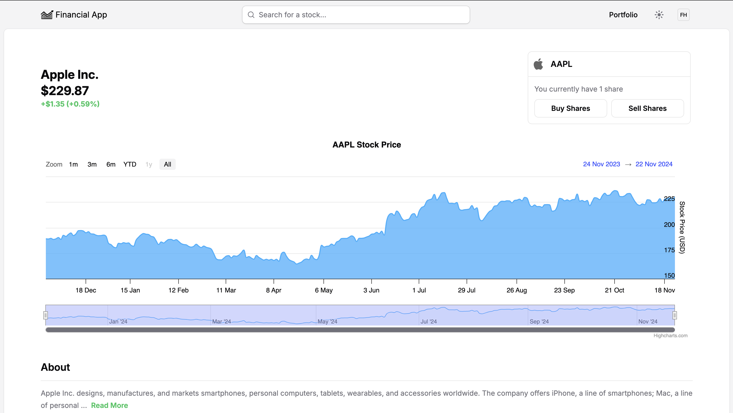733x413 pixels.
Task: Click the +$1.35 (+0.59%) change text
Action: coord(70,104)
